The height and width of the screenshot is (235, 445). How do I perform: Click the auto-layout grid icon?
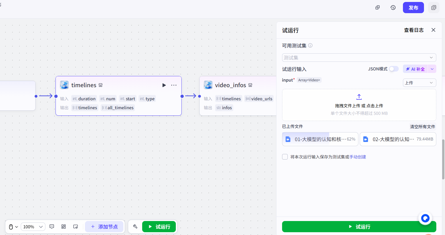(x=64, y=227)
